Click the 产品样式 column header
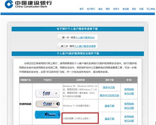Screen dimensions: 156x125 (x=48, y=80)
